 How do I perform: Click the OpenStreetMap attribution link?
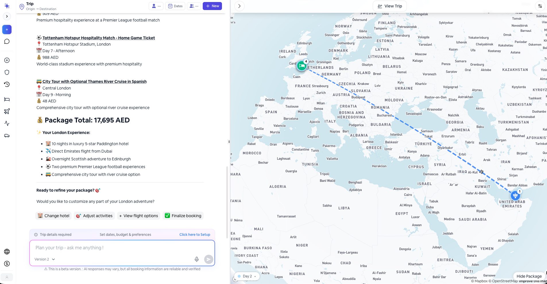coord(503,281)
